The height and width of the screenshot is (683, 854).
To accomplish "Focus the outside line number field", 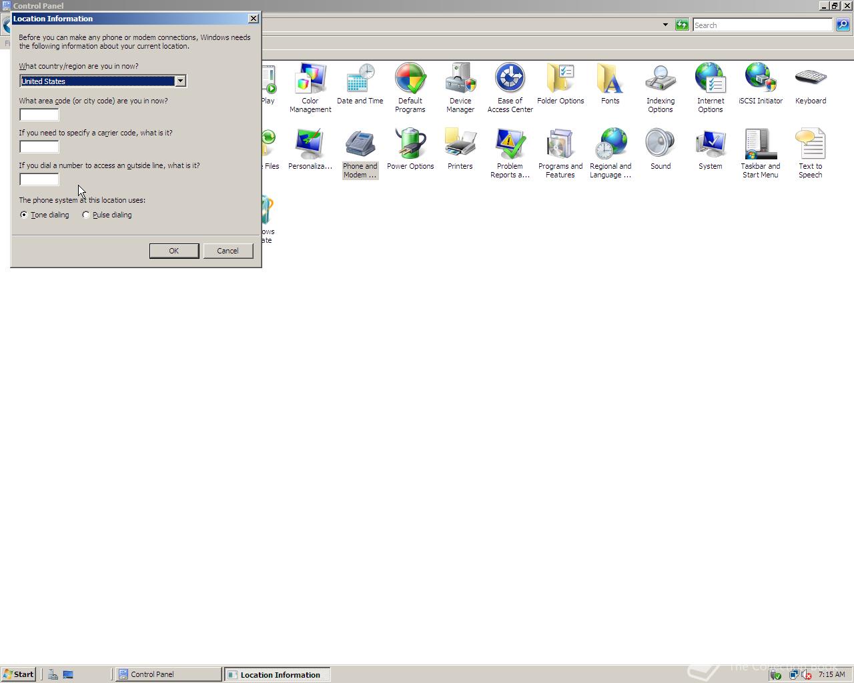I will point(39,179).
